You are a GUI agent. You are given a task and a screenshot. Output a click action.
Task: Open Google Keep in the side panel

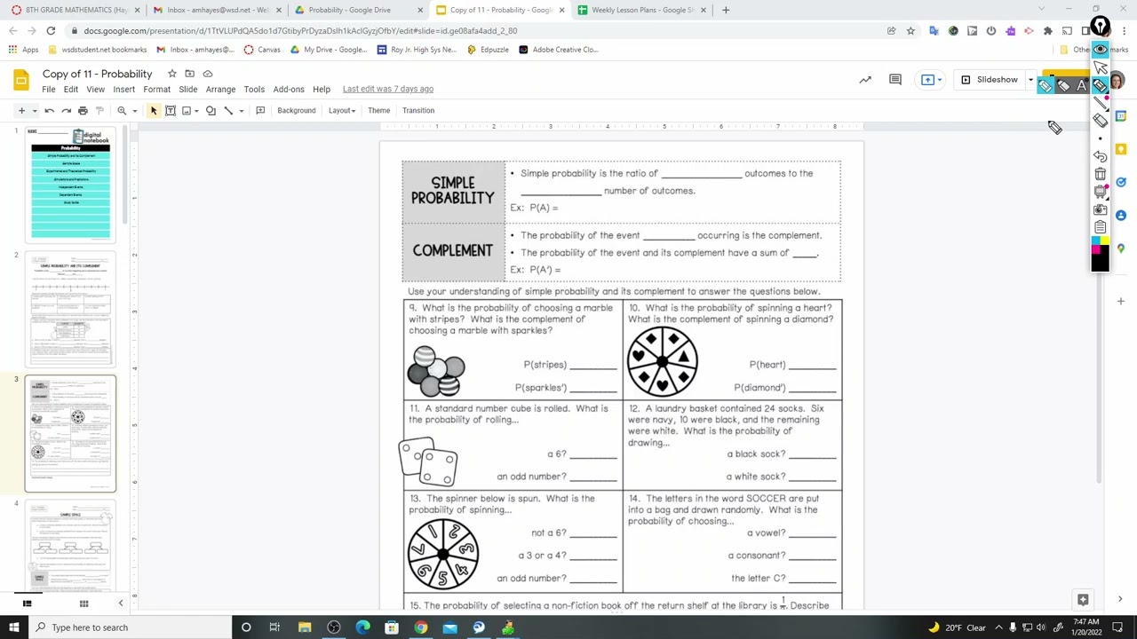tap(1121, 149)
